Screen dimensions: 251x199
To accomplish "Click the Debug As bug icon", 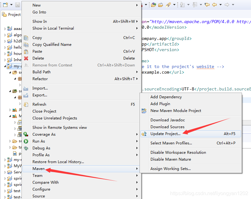I will (x=26, y=148).
